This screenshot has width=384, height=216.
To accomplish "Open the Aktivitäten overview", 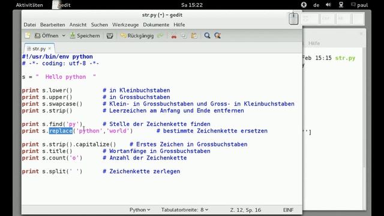I will click(x=29, y=5).
